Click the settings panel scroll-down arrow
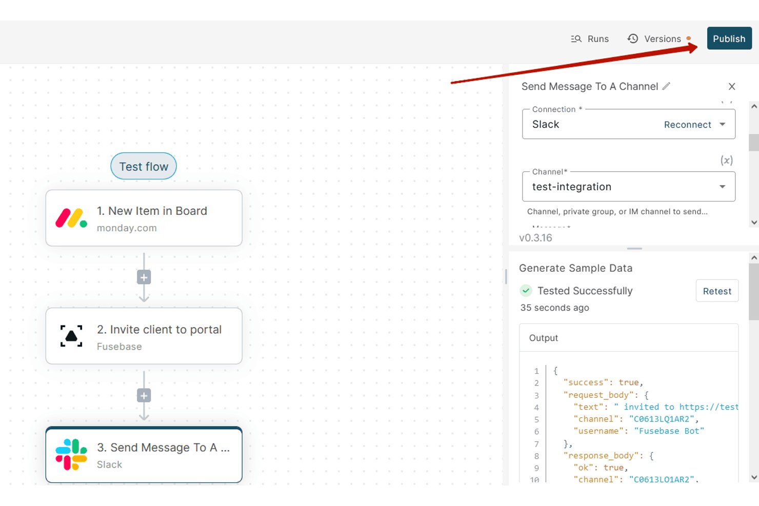The height and width of the screenshot is (506, 759). pos(754,222)
